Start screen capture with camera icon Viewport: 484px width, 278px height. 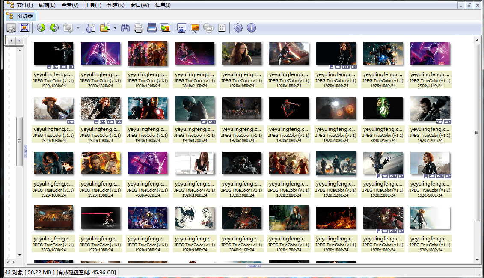181,28
